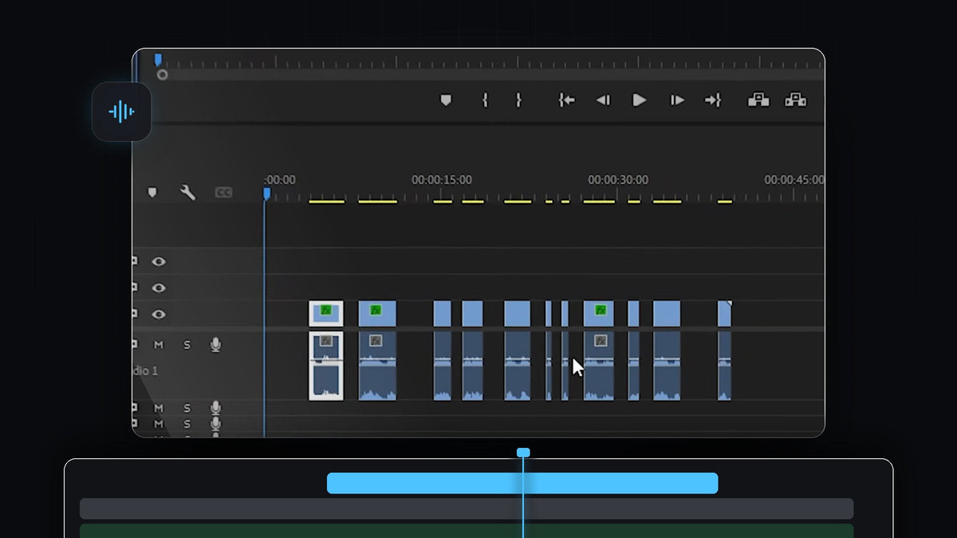Click the playhead handle on the bottom panel's vertical line

pyautogui.click(x=523, y=453)
